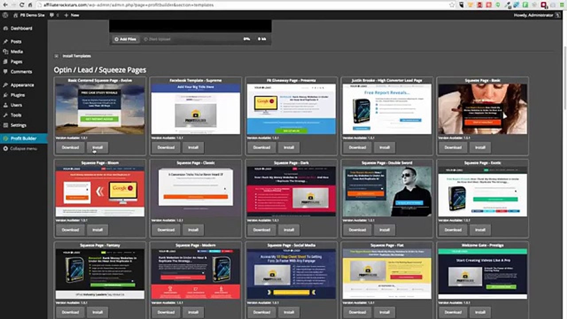Open Squeeze Page - Bloom thumbnail
The height and width of the screenshot is (319, 567).
pos(100,191)
